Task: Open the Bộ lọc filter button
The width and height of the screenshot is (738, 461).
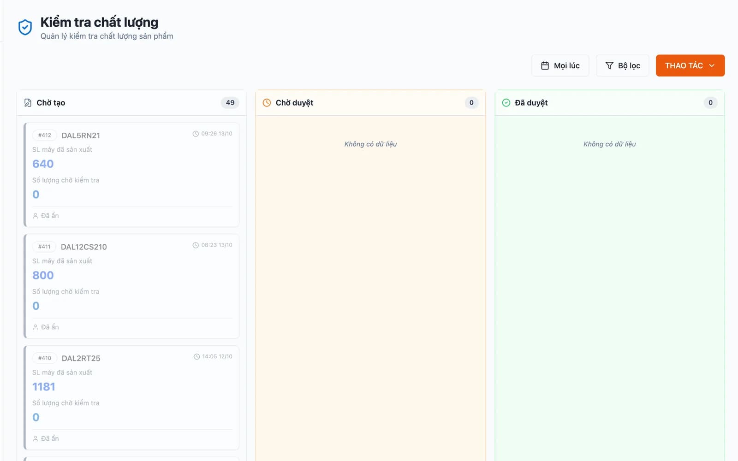Action: click(622, 65)
